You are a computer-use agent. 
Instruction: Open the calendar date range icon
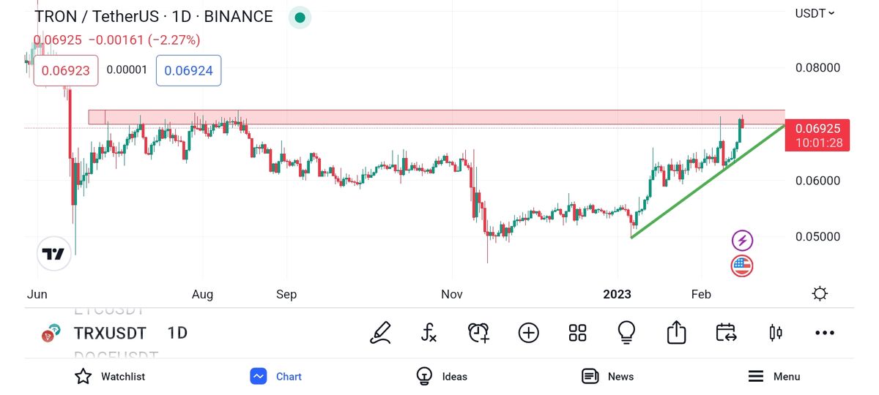725,333
